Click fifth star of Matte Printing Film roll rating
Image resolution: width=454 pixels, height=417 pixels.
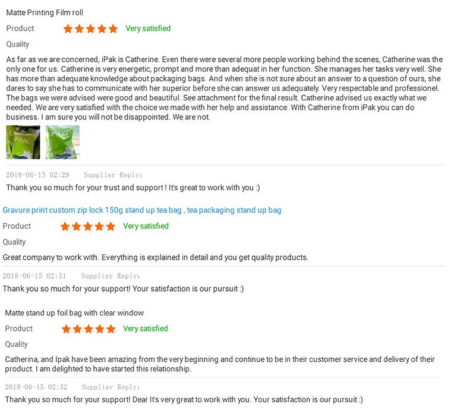pos(113,29)
